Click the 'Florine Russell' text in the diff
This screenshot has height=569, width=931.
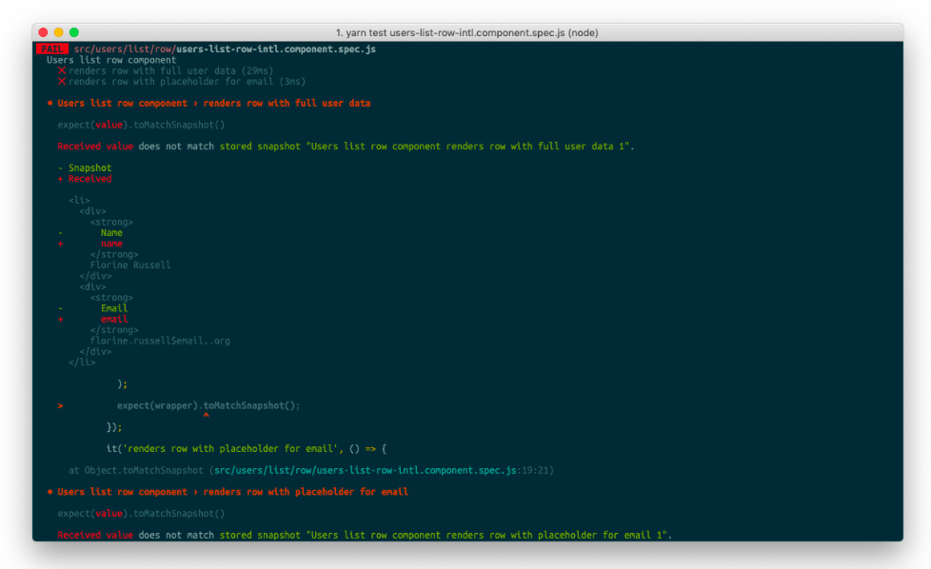[130, 265]
